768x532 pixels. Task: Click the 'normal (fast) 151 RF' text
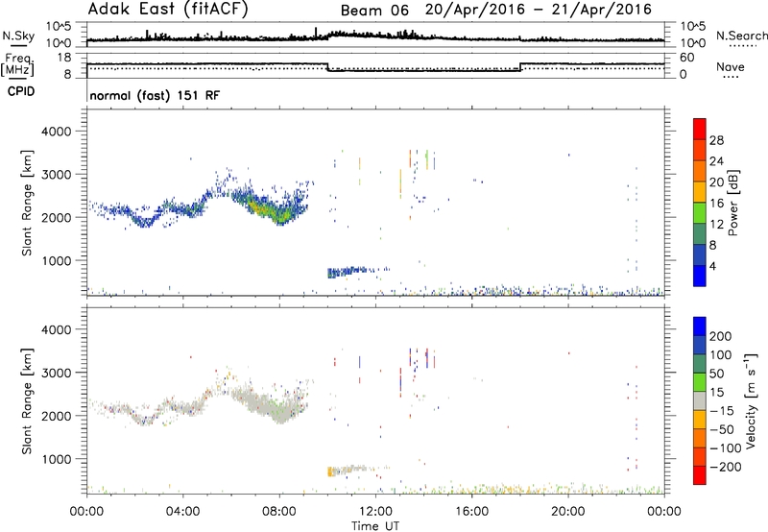[x=155, y=95]
